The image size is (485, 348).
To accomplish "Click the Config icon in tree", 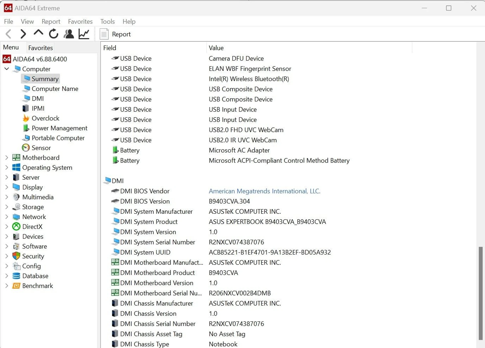I will click(16, 266).
